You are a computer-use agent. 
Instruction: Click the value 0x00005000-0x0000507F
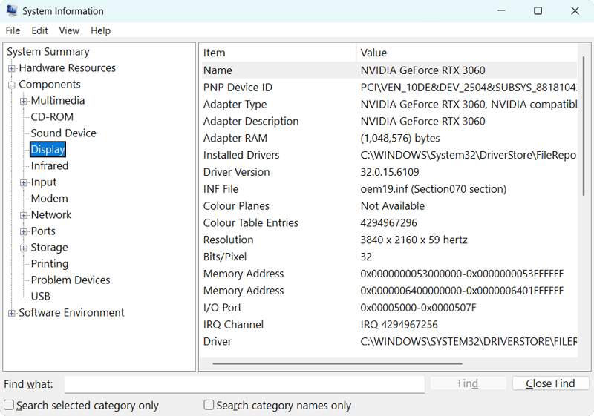point(419,308)
